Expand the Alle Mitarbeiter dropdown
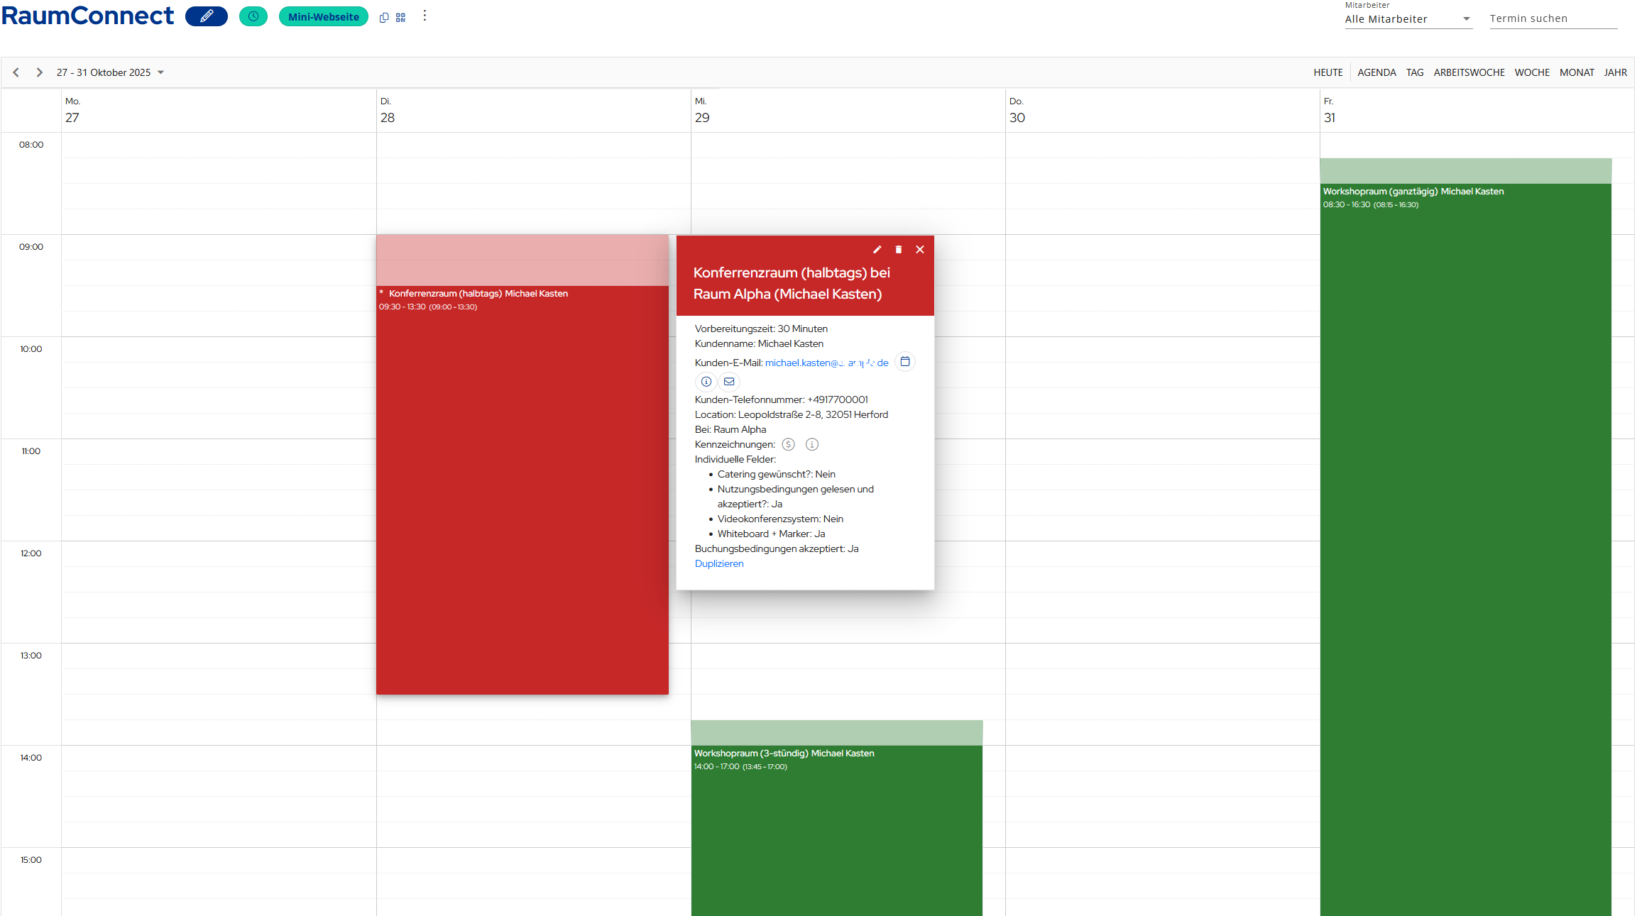Viewport: 1637px width, 916px height. [x=1407, y=19]
